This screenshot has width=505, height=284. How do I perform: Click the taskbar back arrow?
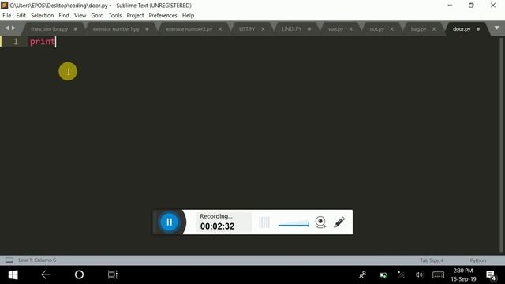[46, 275]
